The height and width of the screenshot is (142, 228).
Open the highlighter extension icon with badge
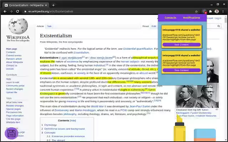click(x=204, y=11)
